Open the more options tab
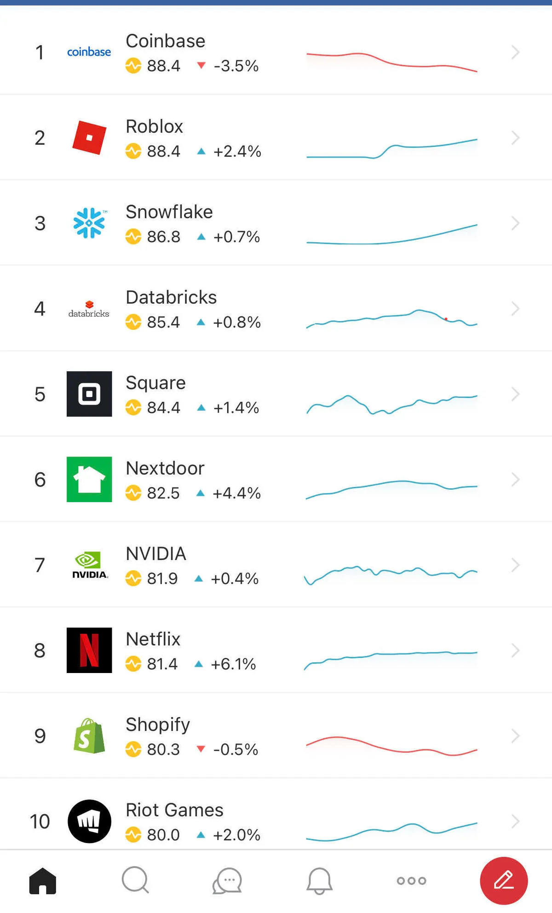Screen dimensions: 552x913 [411, 881]
